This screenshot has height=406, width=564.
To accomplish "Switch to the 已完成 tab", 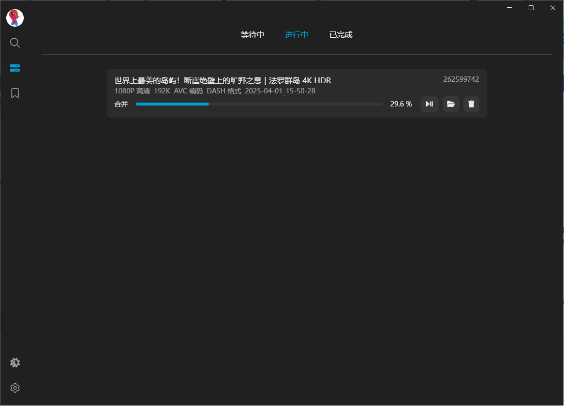I will click(341, 34).
